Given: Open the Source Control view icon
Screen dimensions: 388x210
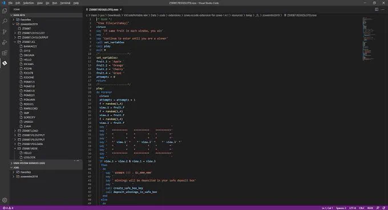Looking at the screenshot, I should (5, 31).
